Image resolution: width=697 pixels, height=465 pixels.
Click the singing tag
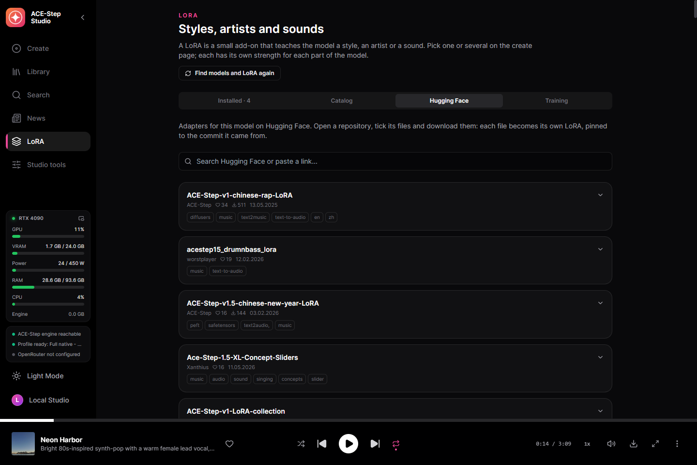tap(265, 379)
